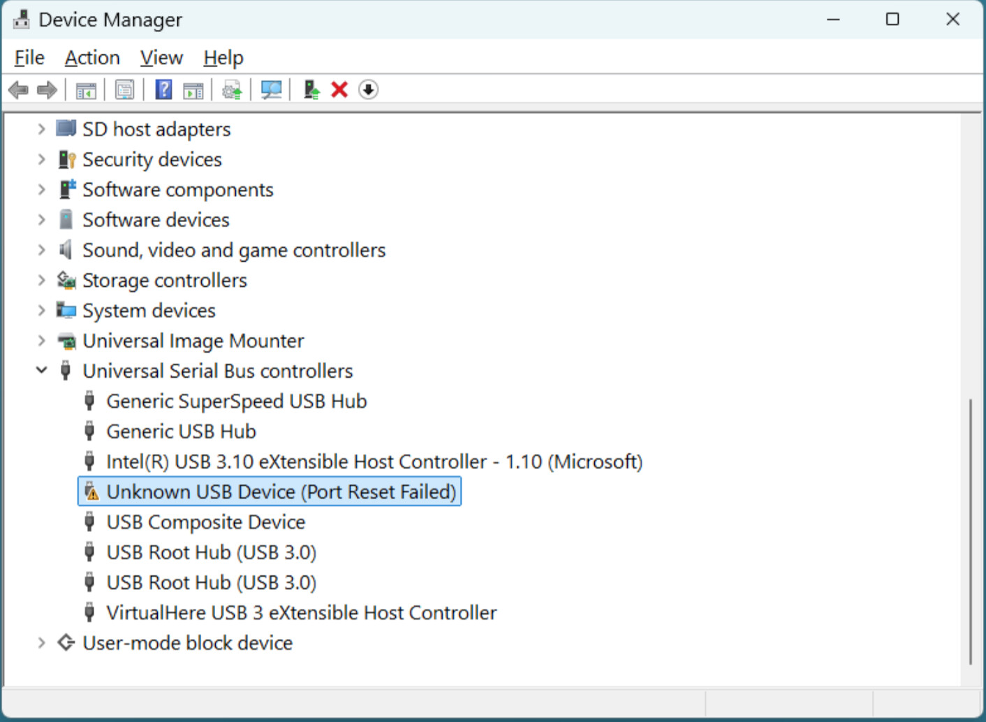
Task: Maximize the Device Manager window
Action: click(892, 20)
